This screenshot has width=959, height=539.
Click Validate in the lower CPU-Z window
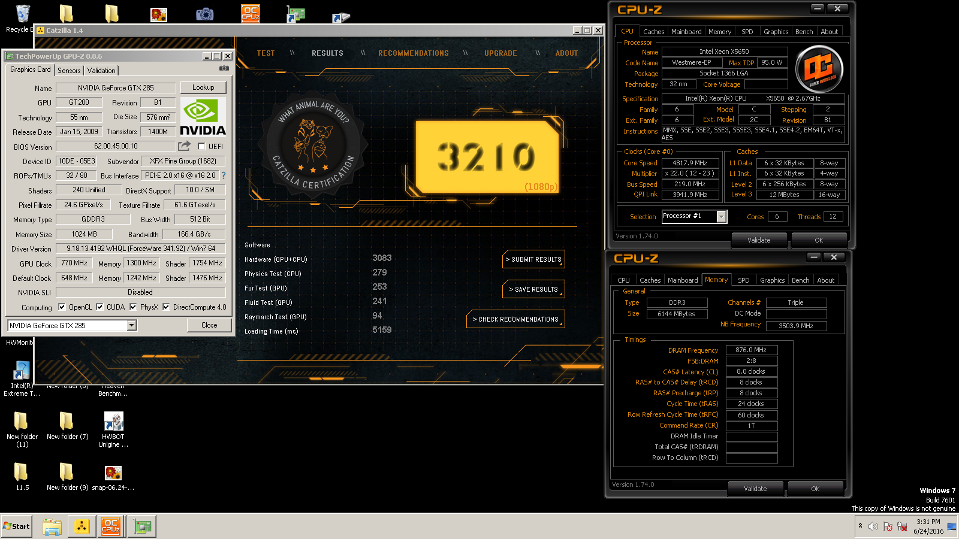755,489
